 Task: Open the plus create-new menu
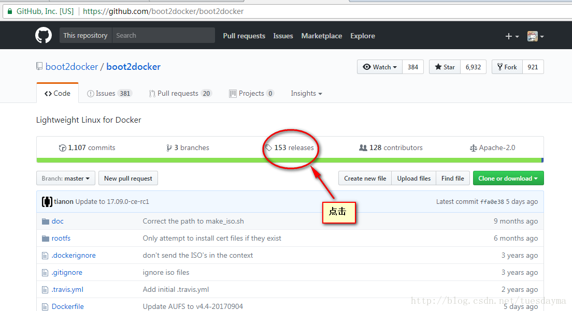pos(512,36)
